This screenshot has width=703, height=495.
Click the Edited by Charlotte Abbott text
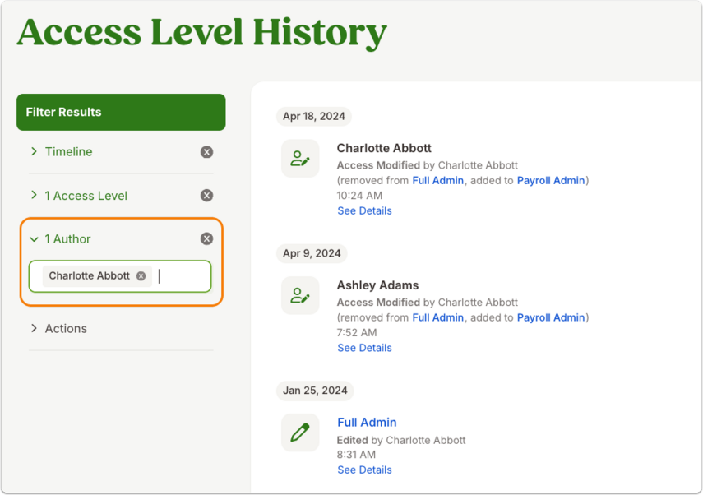tap(401, 440)
